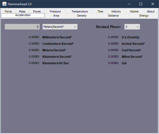Image resolution: width=159 pixels, height=134 pixels.
Task: Open the About tab
Action: coord(151,11)
